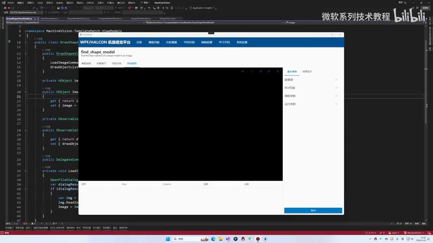Stop debugging with the red square icon

[9, 8]
